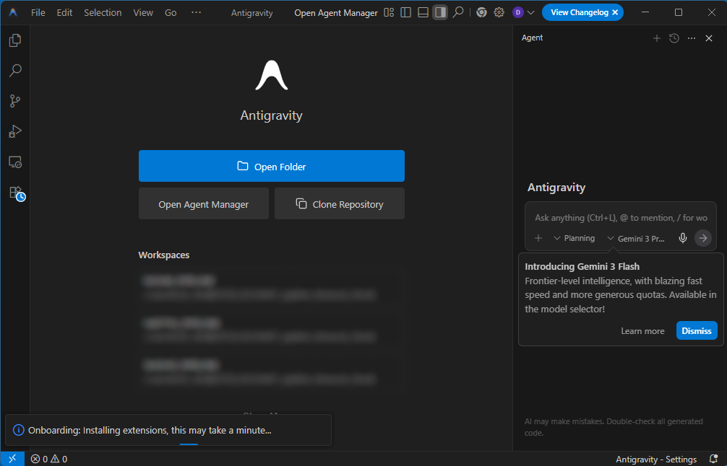The width and height of the screenshot is (727, 466).
Task: Open the View menu
Action: (x=143, y=12)
